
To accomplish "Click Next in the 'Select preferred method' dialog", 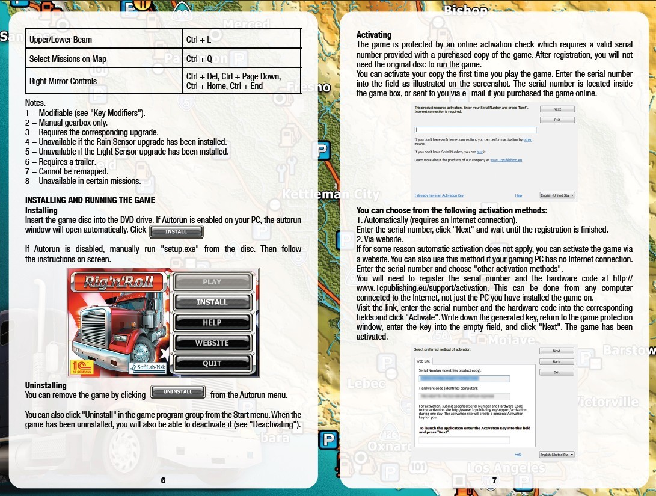I will (x=556, y=351).
